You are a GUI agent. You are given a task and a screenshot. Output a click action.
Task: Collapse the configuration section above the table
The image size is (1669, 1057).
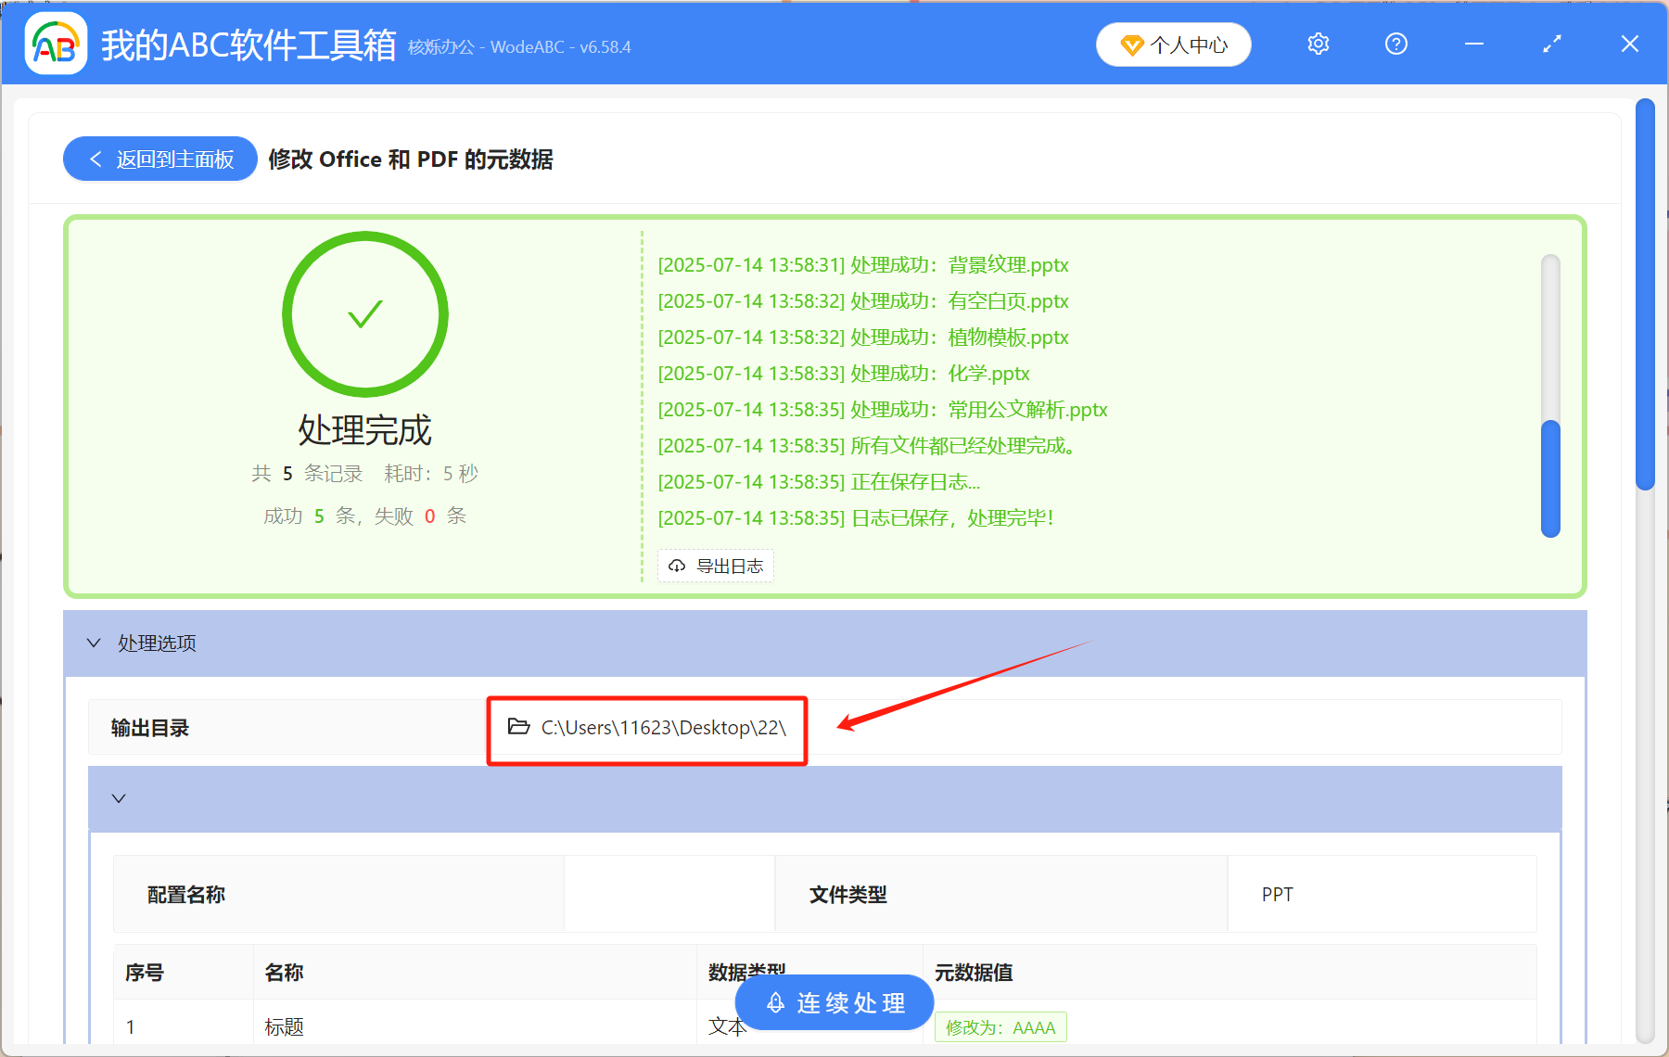click(x=118, y=798)
